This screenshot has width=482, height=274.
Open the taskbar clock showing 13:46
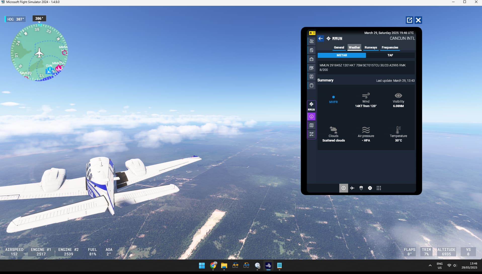[x=469, y=266]
